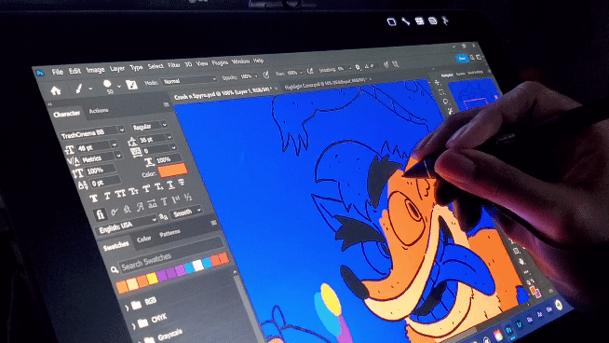Open the English: USA language dropdown
Image resolution: width=609 pixels, height=343 pixels.
click(127, 226)
